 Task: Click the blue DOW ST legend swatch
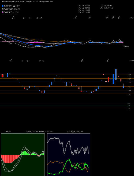[x=3, y=6]
